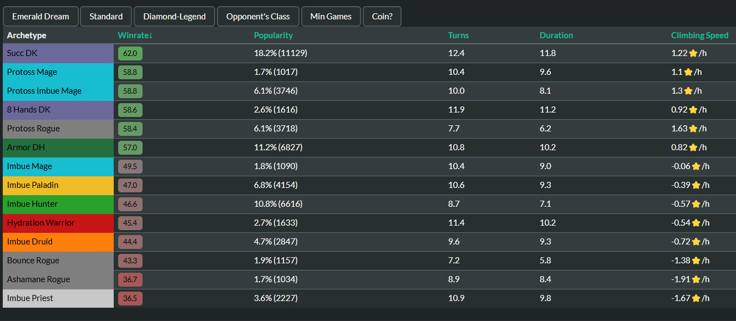Sort by Archetype column header
The width and height of the screenshot is (736, 321).
(x=27, y=35)
